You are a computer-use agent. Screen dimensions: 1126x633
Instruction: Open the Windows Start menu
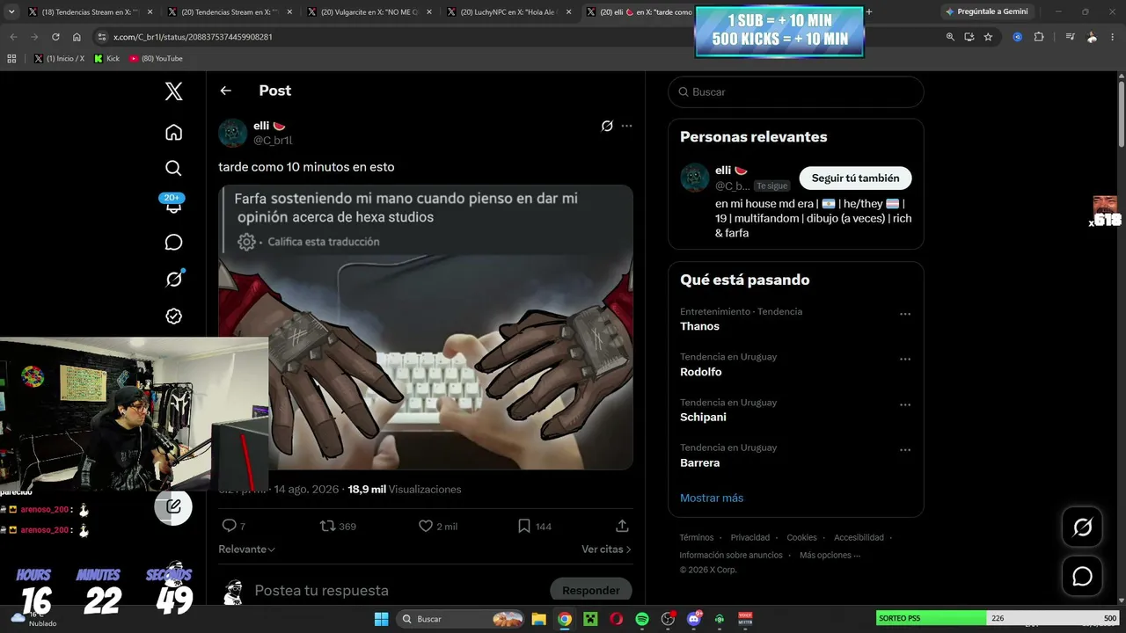pyautogui.click(x=381, y=619)
